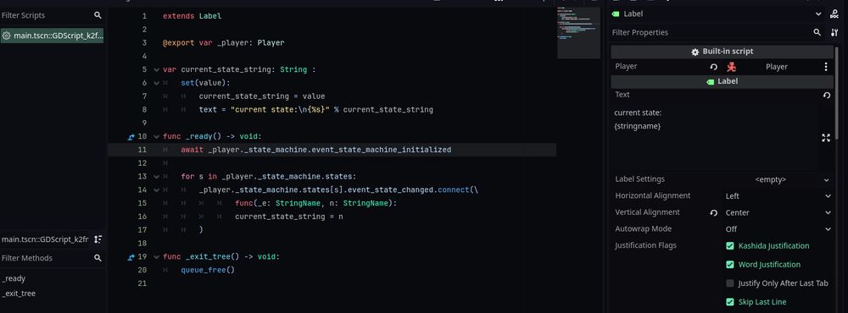The width and height of the screenshot is (848, 313).
Task: Uncheck Skip Last Line option
Action: 730,302
